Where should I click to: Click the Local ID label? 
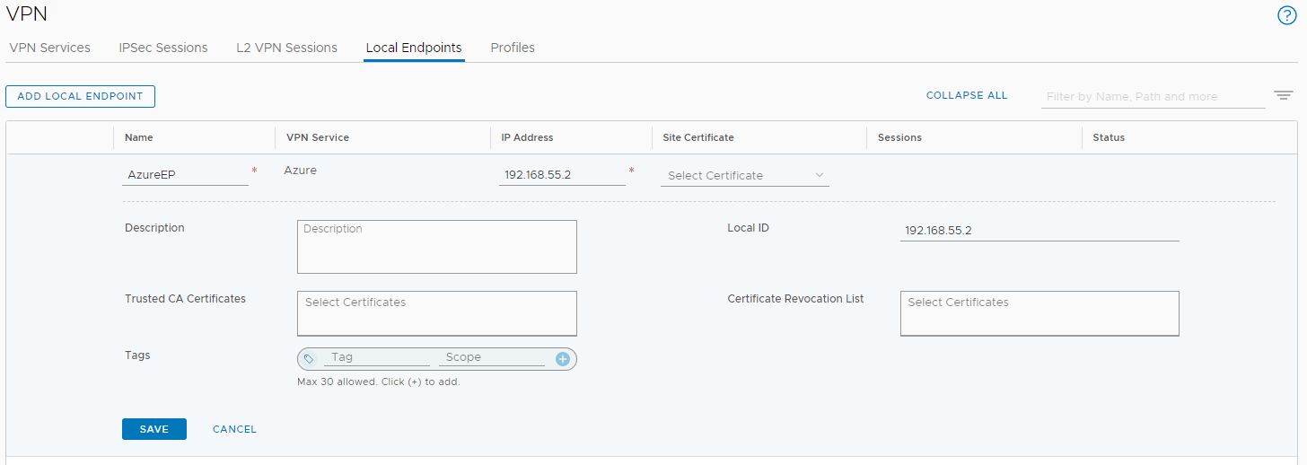click(748, 228)
